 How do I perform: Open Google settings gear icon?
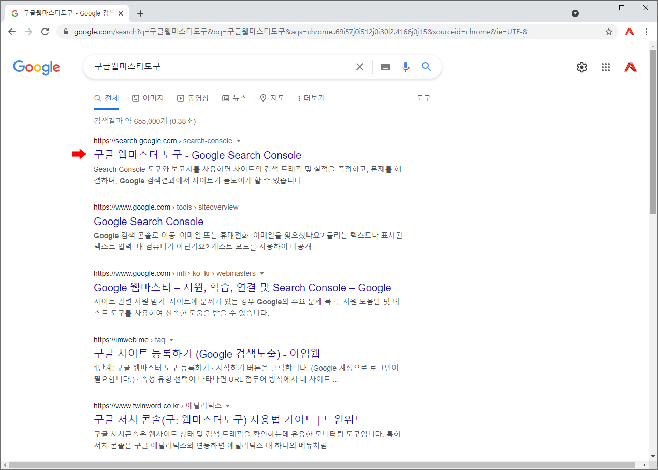[582, 67]
